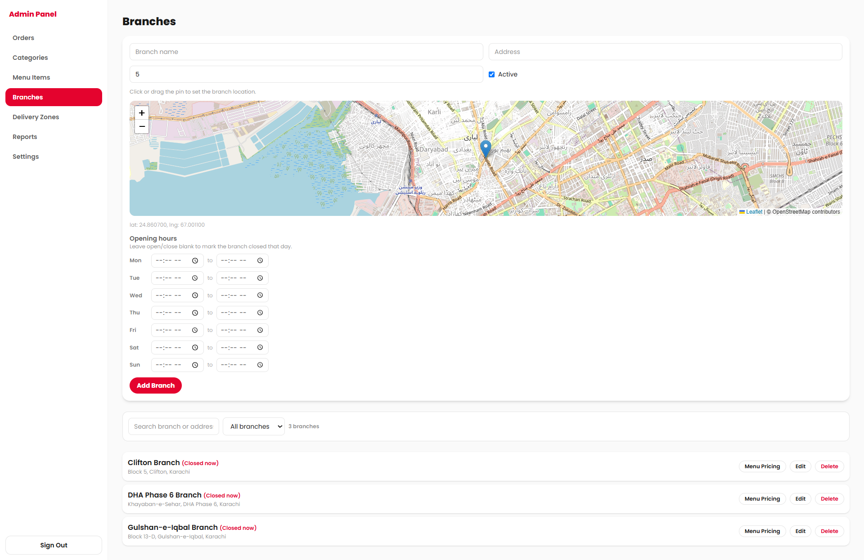Delete the DHA Phase 6 Branch
Image resolution: width=864 pixels, height=560 pixels.
(829, 499)
